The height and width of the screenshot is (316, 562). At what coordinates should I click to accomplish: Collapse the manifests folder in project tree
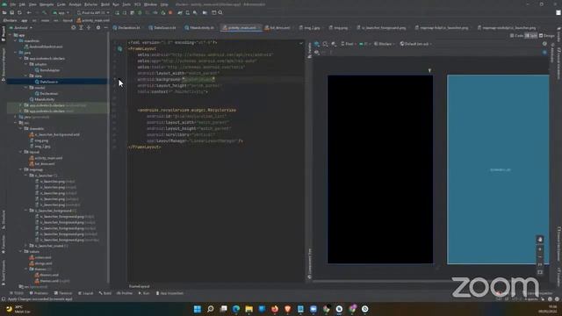coord(16,41)
